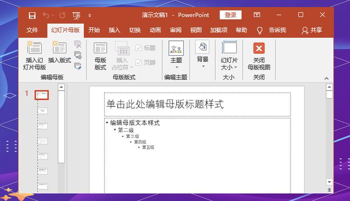Collapse the ribbon with chevron
This screenshot has width=350, height=201.
pos(327,78)
